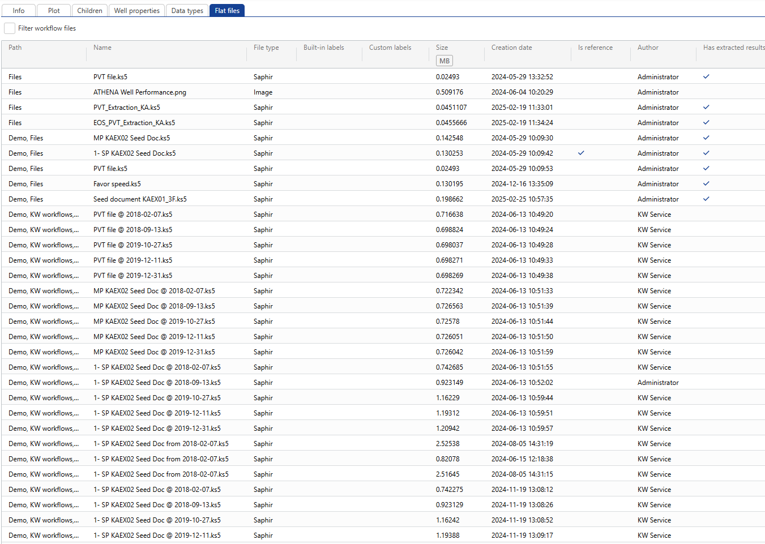Image resolution: width=765 pixels, height=544 pixels.
Task: Select PVT file @ 2019-10-27.ks5
Action: point(133,245)
